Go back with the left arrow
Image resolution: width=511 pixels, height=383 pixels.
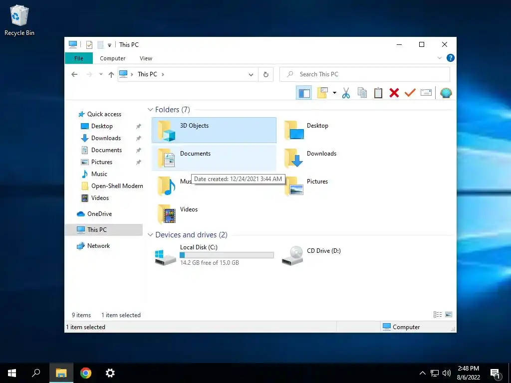point(74,74)
